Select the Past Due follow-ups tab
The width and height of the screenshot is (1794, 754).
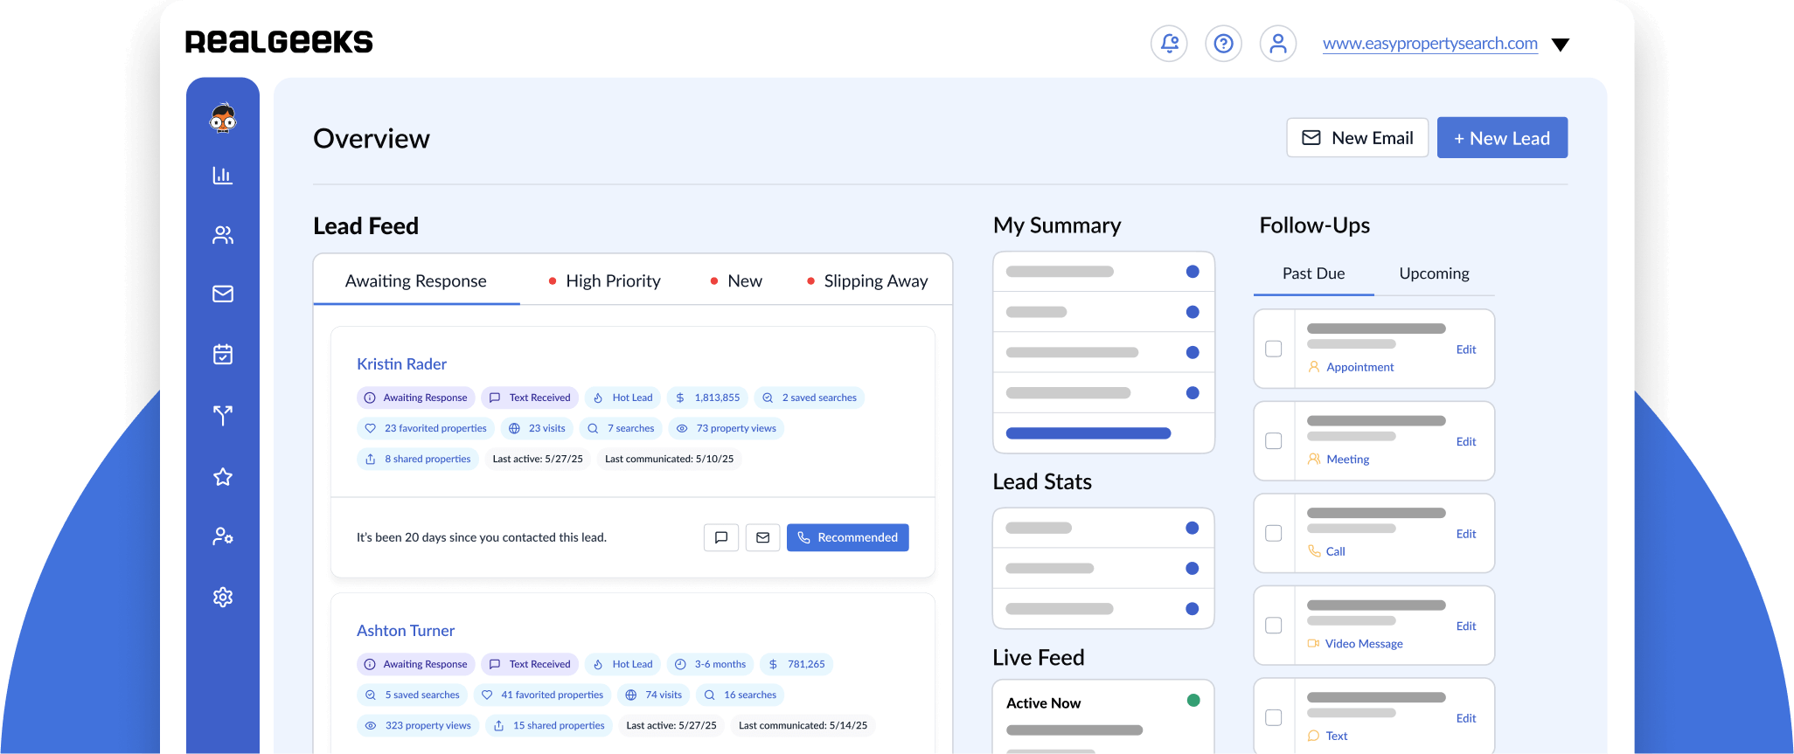tap(1313, 273)
